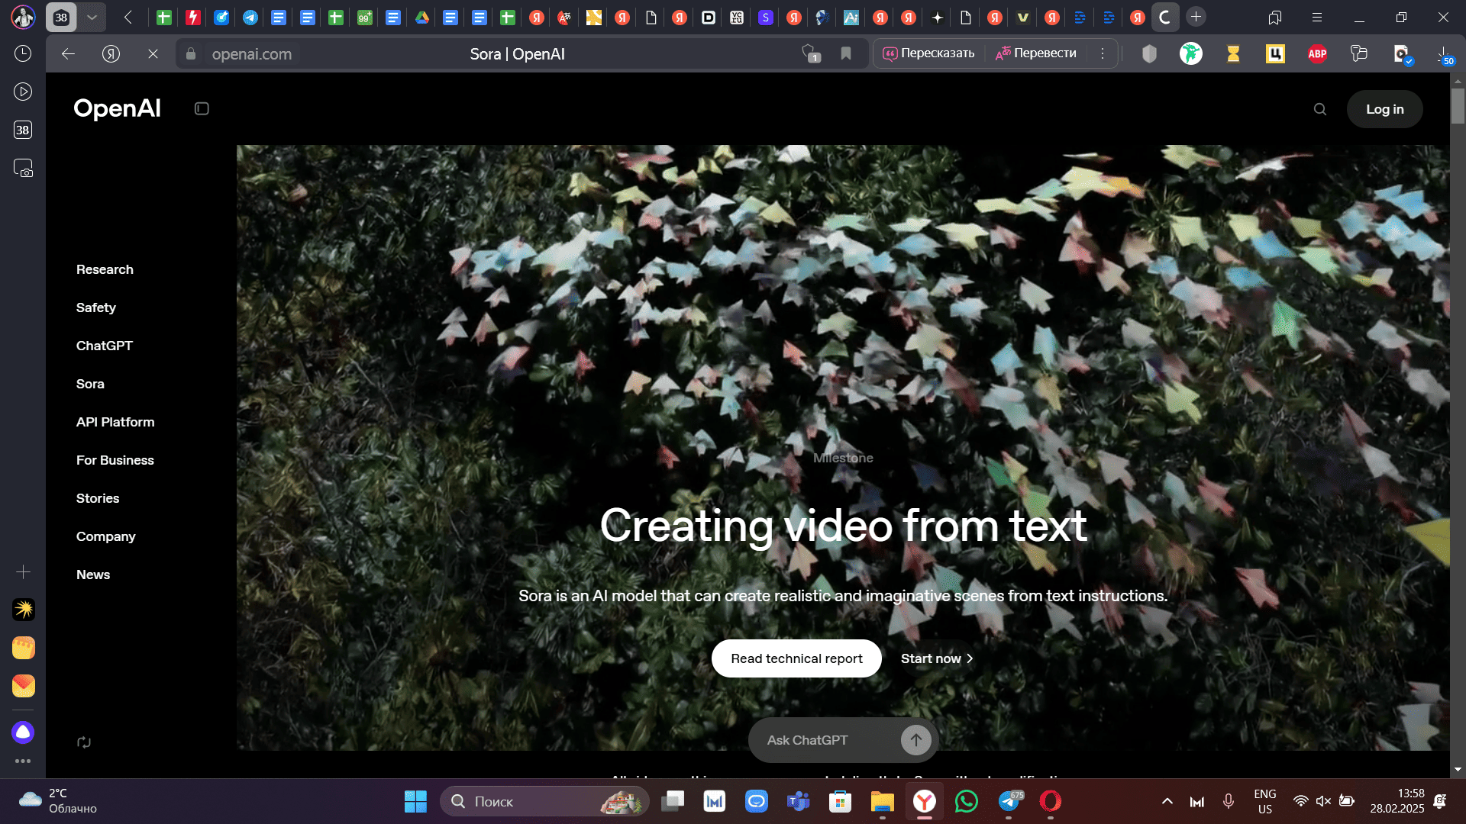Viewport: 1466px width, 824px height.
Task: Click the Read technical report button
Action: [796, 658]
